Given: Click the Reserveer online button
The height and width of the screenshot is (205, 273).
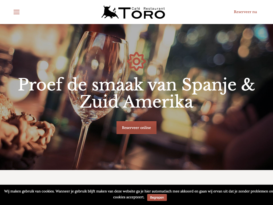Looking at the screenshot, I should click(x=136, y=128).
